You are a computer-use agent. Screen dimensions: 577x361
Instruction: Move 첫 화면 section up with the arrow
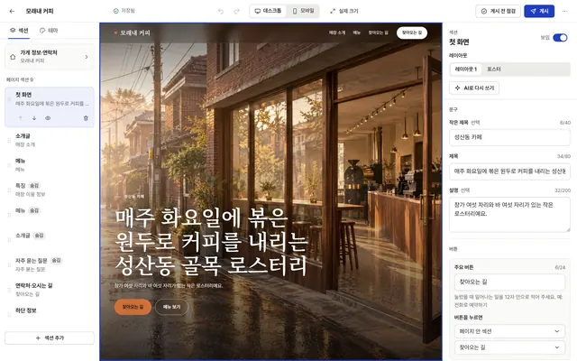pyautogui.click(x=21, y=118)
